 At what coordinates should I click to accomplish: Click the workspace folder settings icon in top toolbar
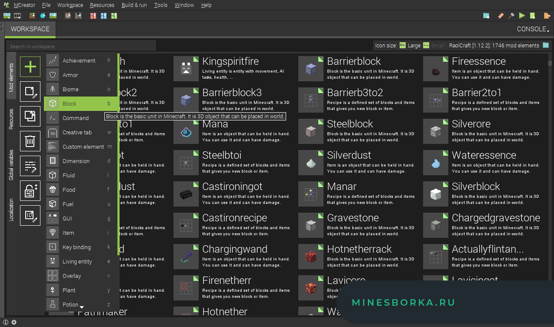[486, 16]
